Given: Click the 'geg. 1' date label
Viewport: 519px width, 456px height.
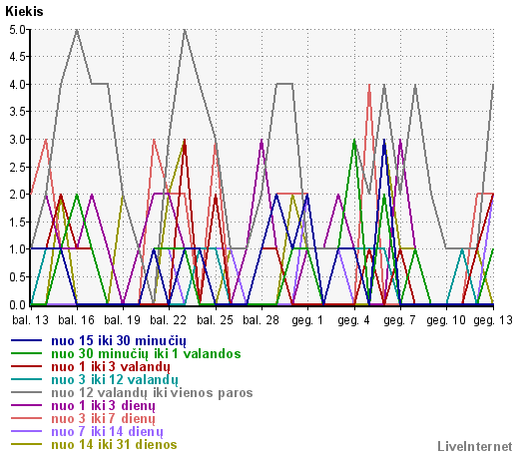Looking at the screenshot, I should click(x=307, y=320).
